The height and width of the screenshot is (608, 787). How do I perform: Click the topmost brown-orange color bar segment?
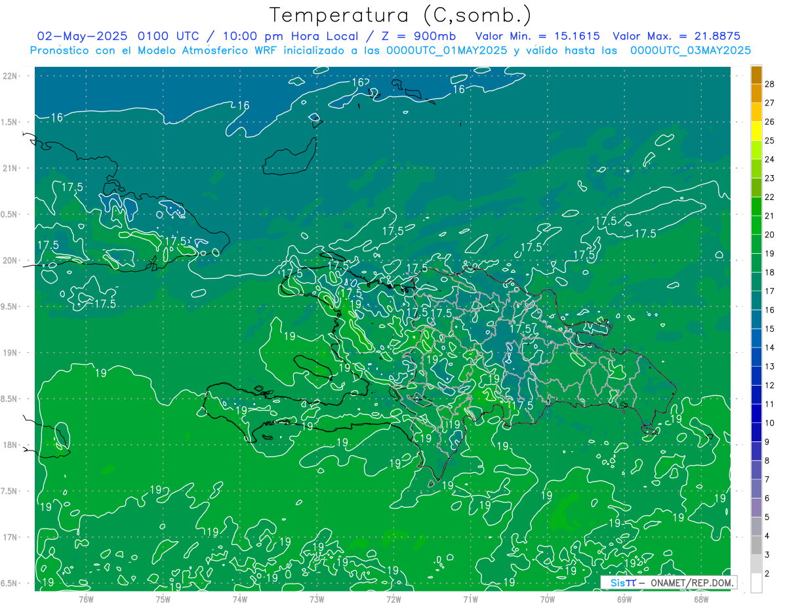point(757,74)
